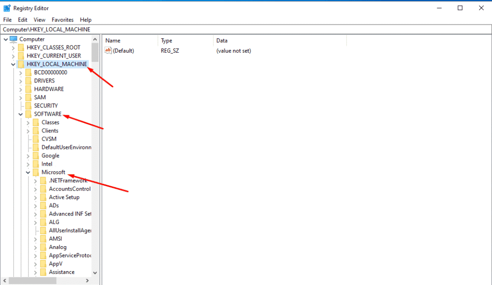Open the Edit menu
Viewport: 492px width, 285px height.
coord(23,20)
